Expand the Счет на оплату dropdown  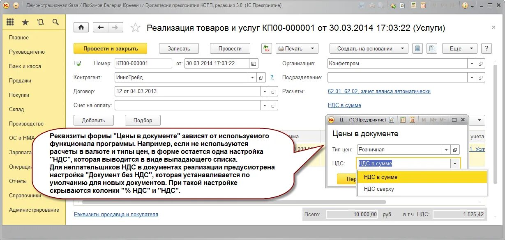click(x=265, y=105)
